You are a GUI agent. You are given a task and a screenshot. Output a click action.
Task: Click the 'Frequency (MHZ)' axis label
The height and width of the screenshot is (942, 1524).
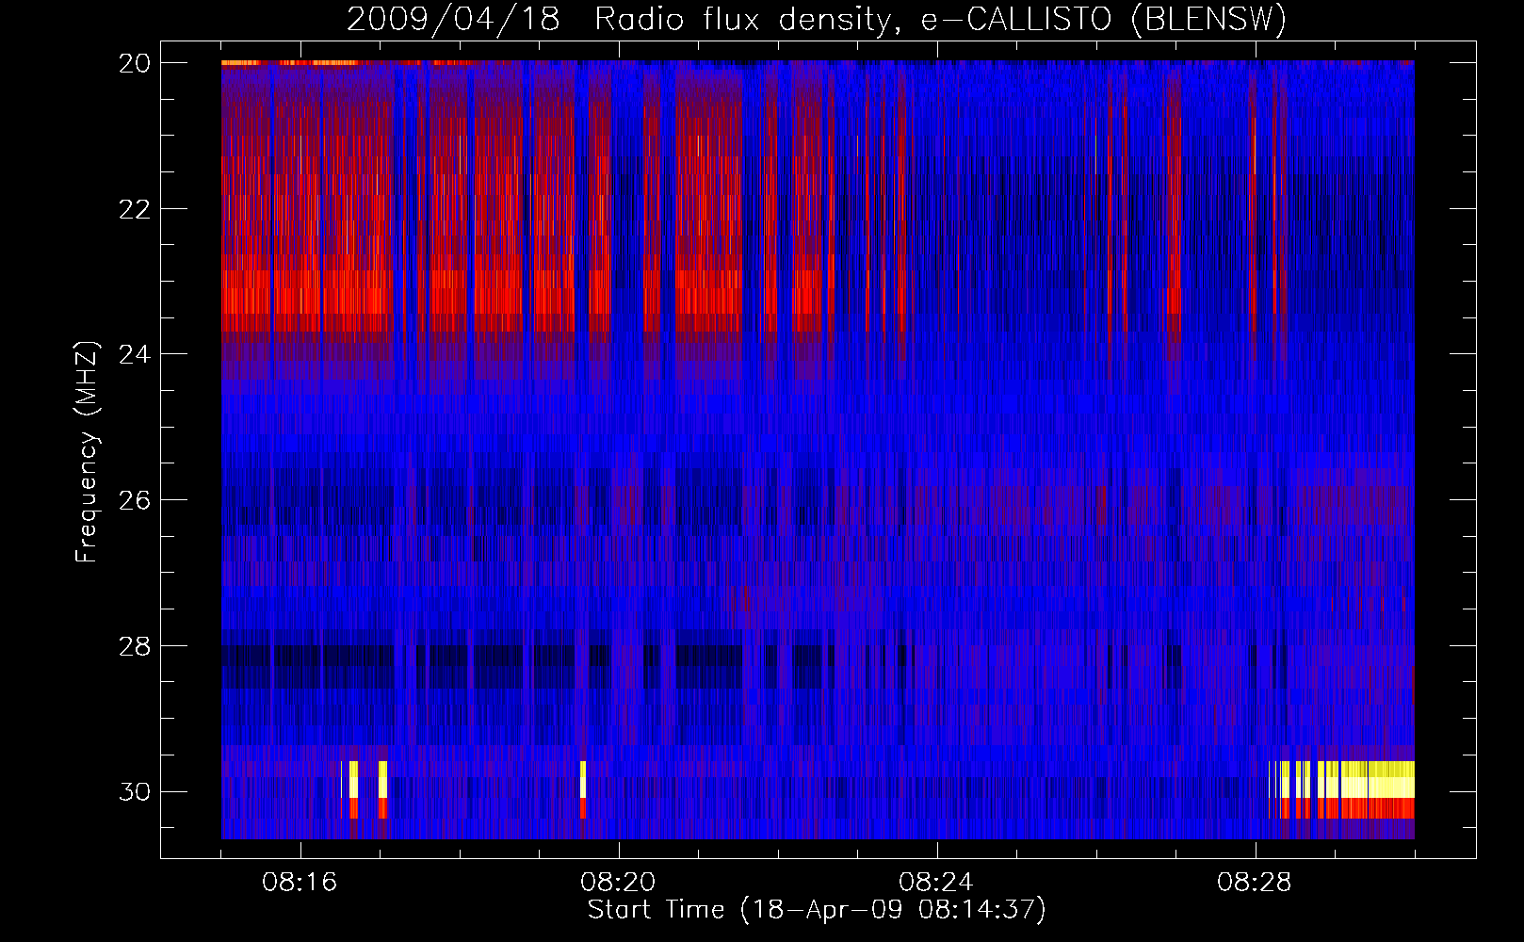click(x=87, y=452)
